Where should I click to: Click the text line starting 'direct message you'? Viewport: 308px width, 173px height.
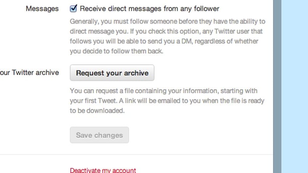pos(166,31)
